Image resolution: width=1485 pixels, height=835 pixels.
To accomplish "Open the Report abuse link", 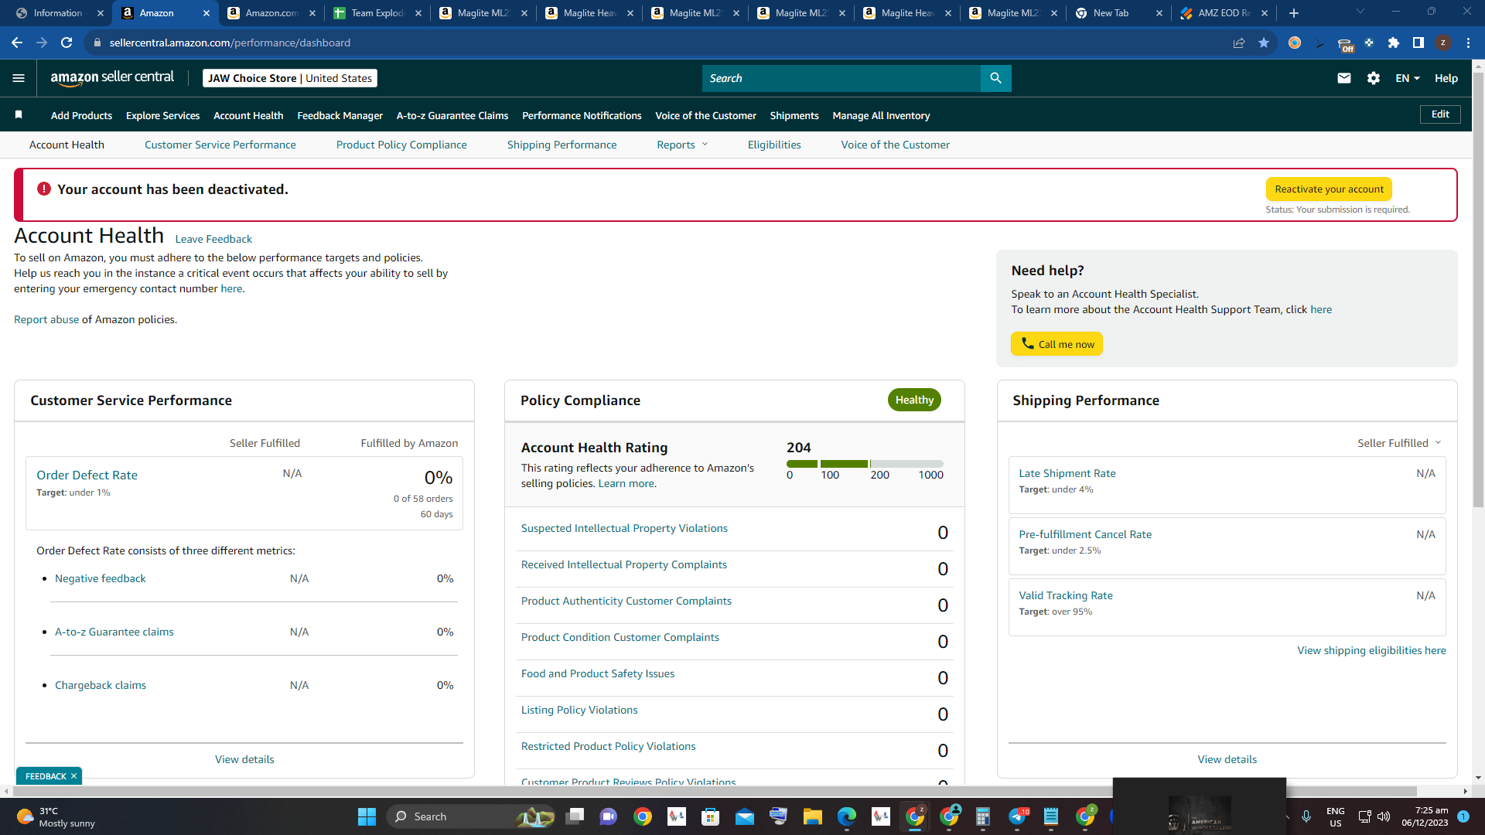I will click(x=46, y=319).
